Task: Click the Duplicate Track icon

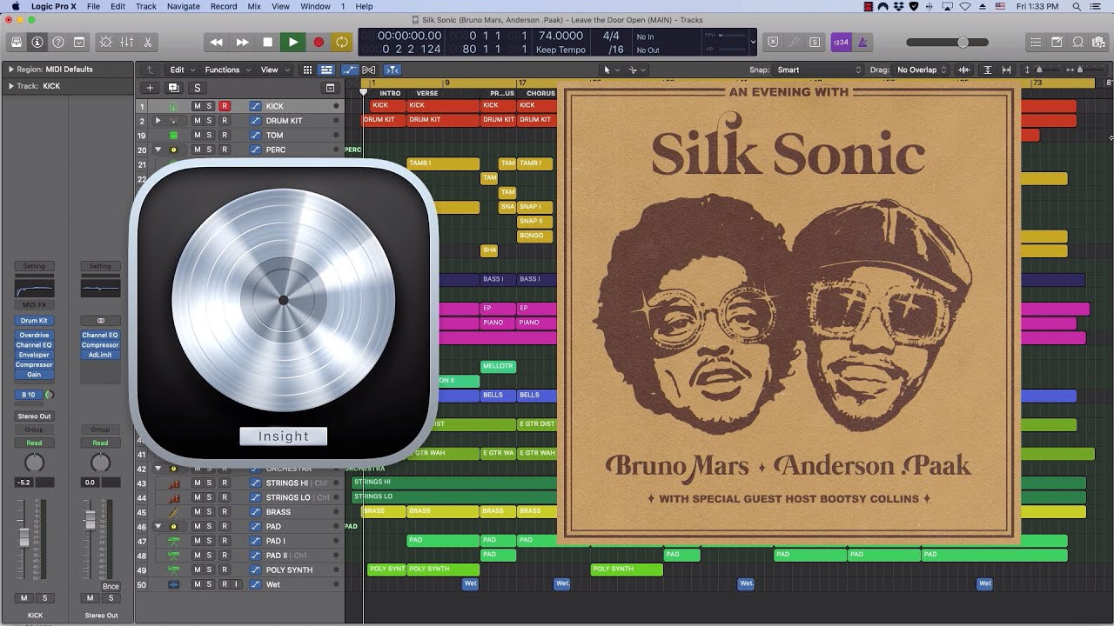Action: tap(173, 88)
